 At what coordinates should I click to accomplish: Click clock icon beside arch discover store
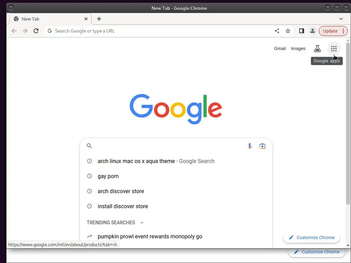pyautogui.click(x=89, y=191)
